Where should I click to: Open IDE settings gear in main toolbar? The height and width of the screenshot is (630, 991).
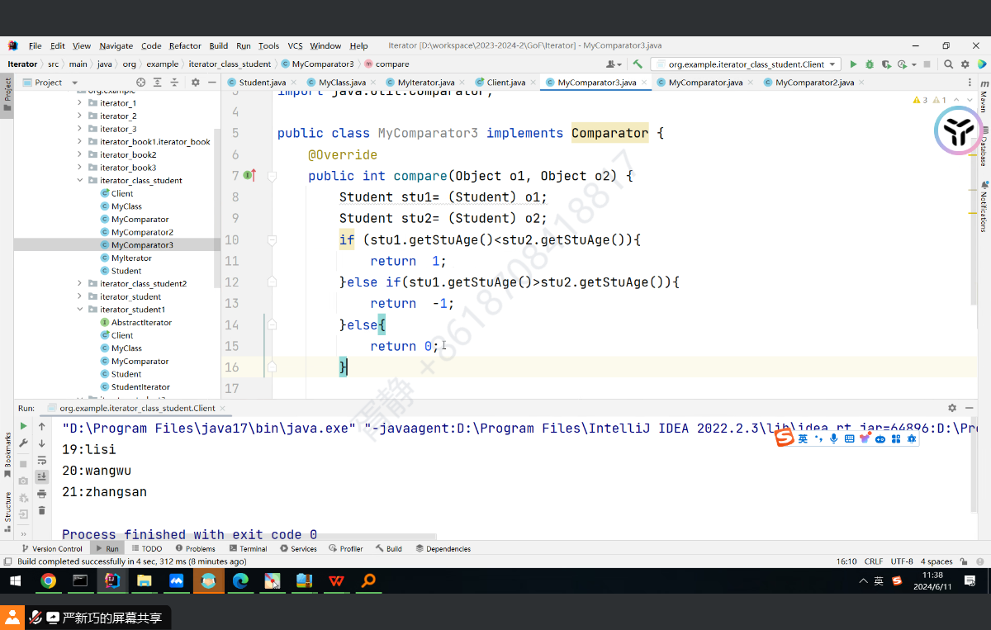tap(965, 64)
